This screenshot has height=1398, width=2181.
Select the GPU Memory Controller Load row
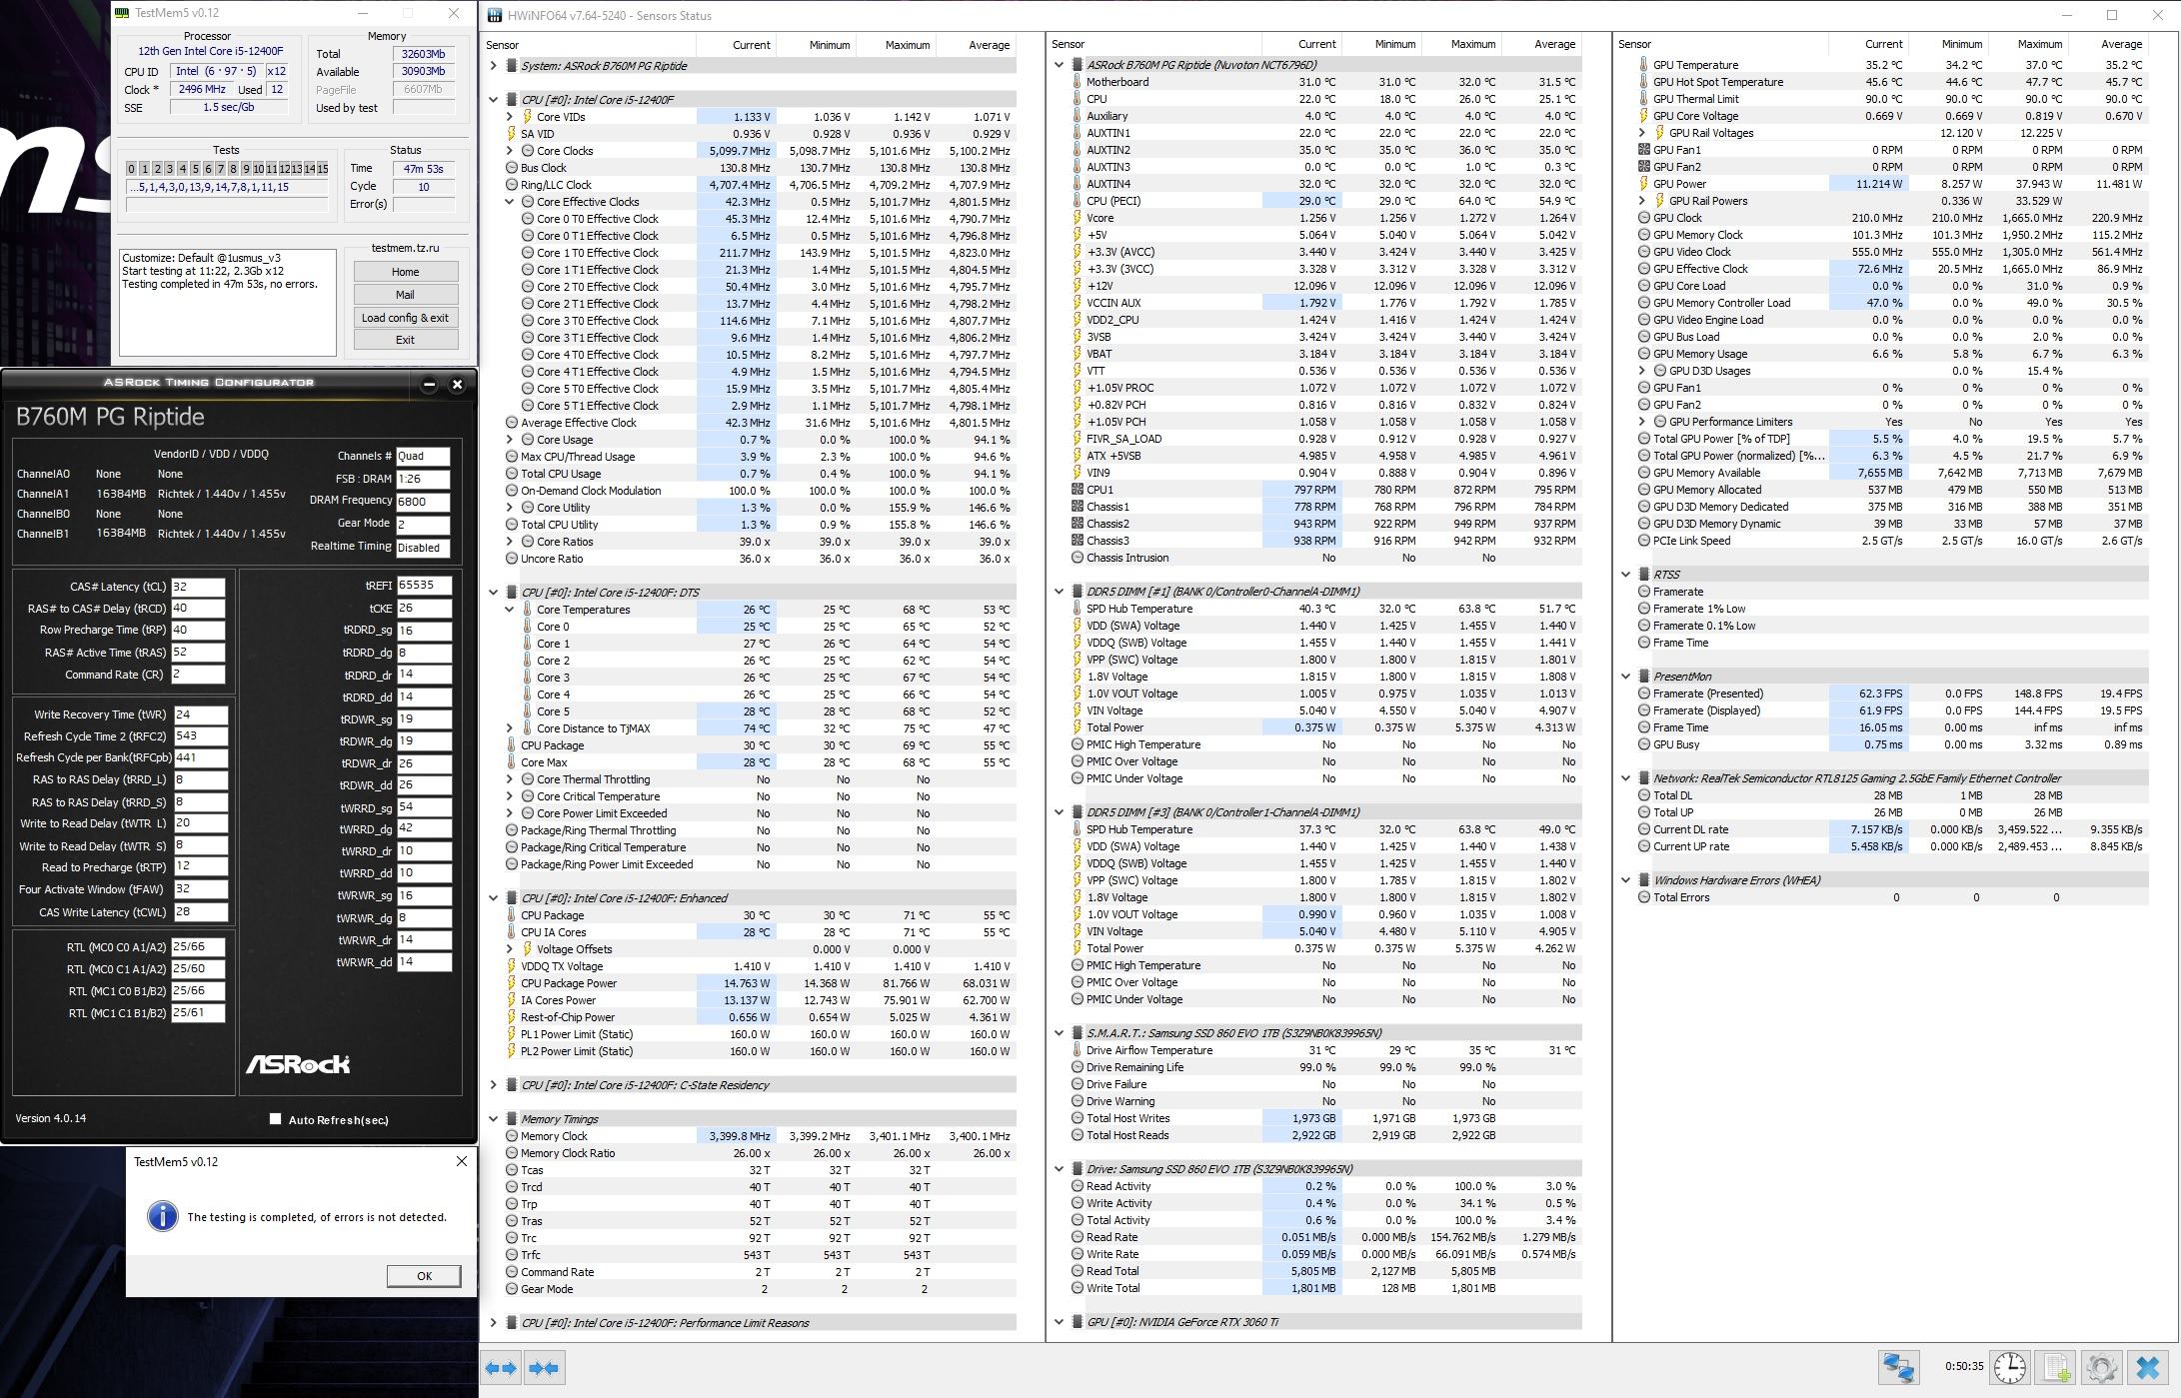(x=1892, y=303)
